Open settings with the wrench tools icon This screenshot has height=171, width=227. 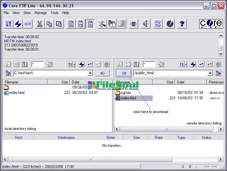tap(102, 24)
